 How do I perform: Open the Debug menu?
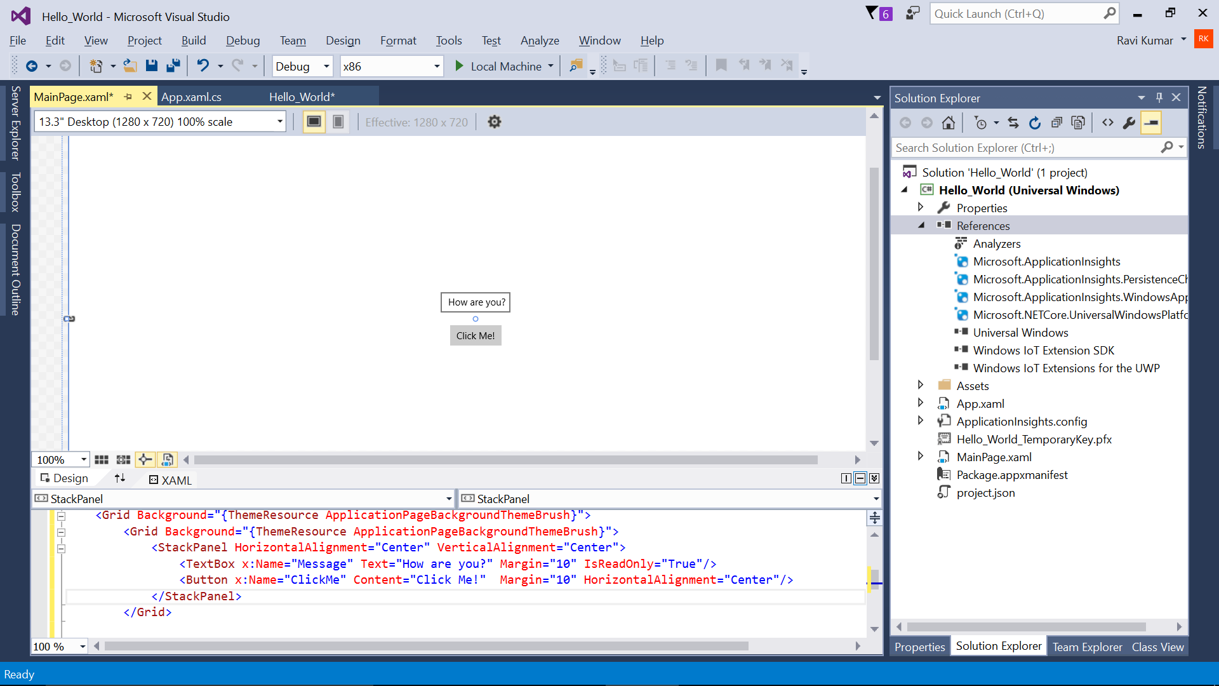(x=243, y=41)
